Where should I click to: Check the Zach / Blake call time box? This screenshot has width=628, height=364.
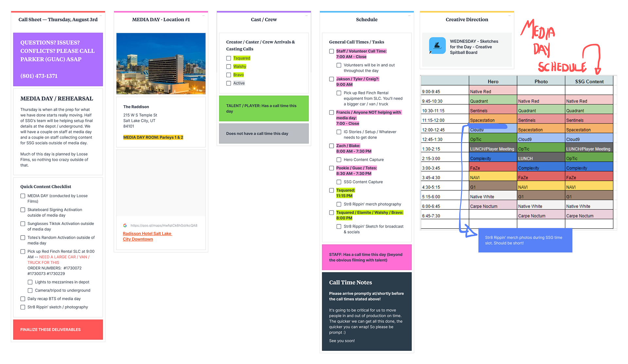(331, 146)
